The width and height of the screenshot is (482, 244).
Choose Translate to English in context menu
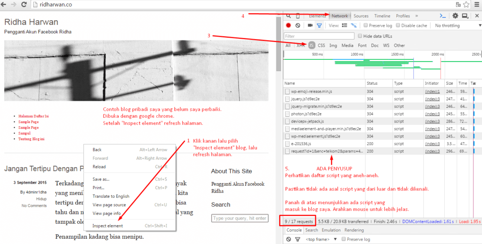pos(130,196)
